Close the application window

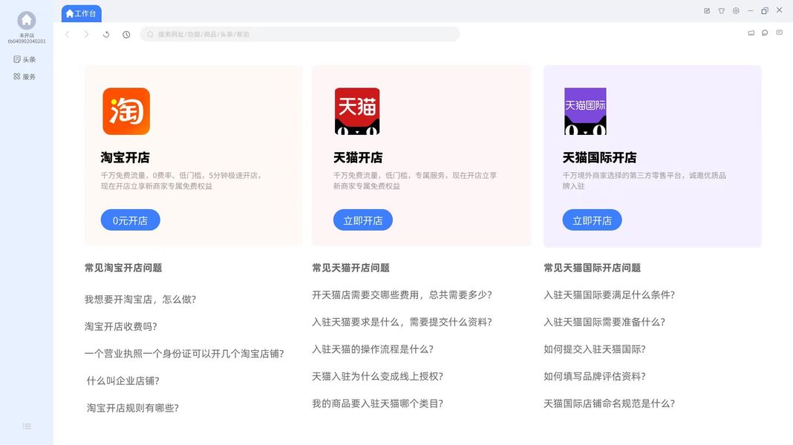coord(780,10)
